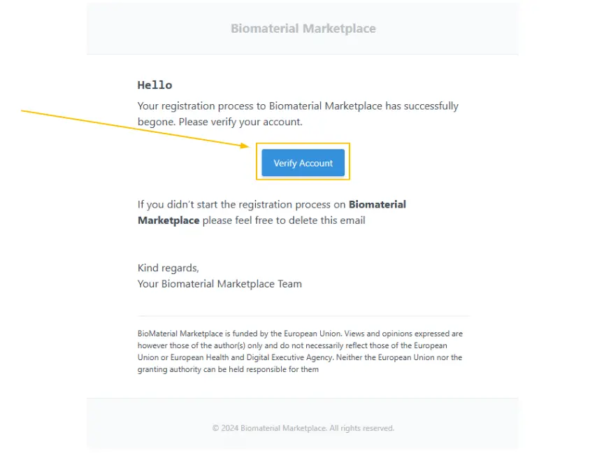This screenshot has height=458, width=611.
Task: Click the Hello greeting heading
Action: (x=154, y=85)
